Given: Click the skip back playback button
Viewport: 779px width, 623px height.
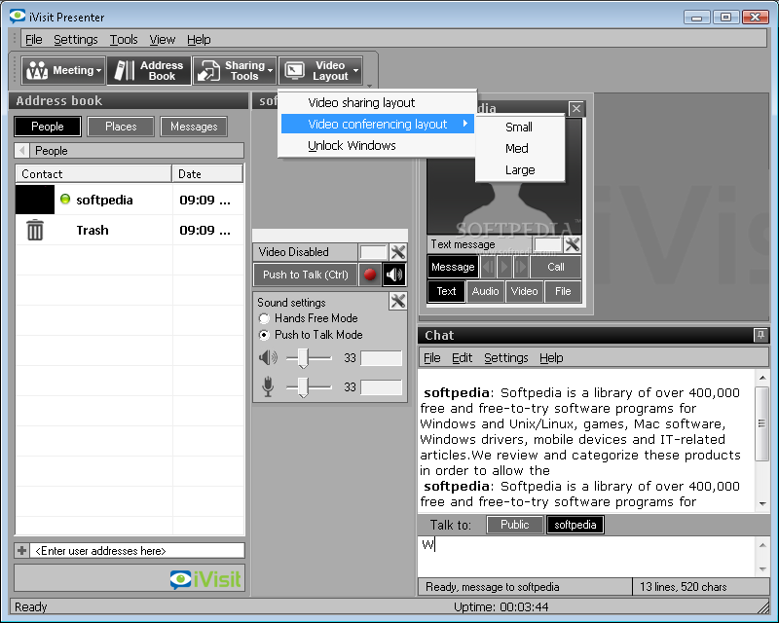Looking at the screenshot, I should pyautogui.click(x=488, y=267).
